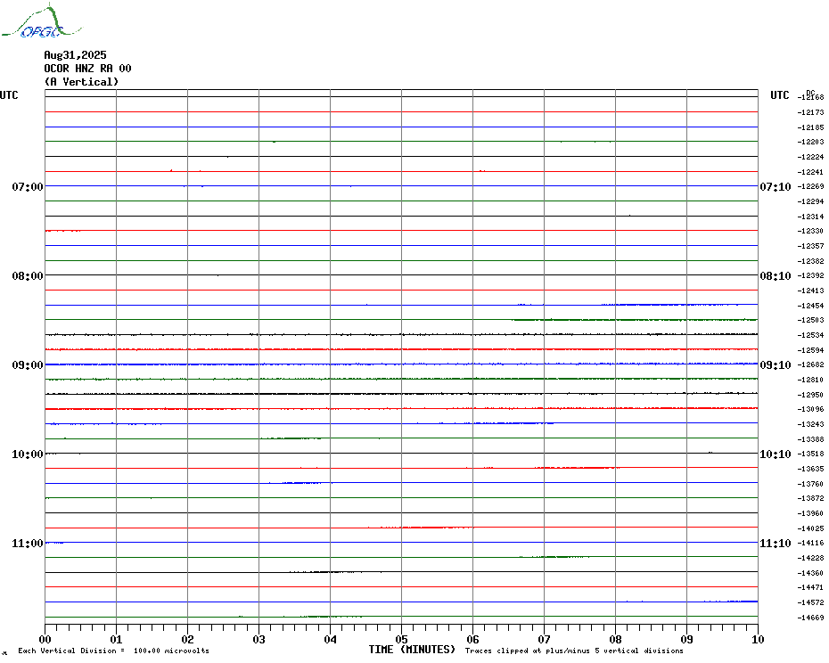Click the '07:10' end time label
The height and width of the screenshot is (663, 829).
pyautogui.click(x=776, y=186)
